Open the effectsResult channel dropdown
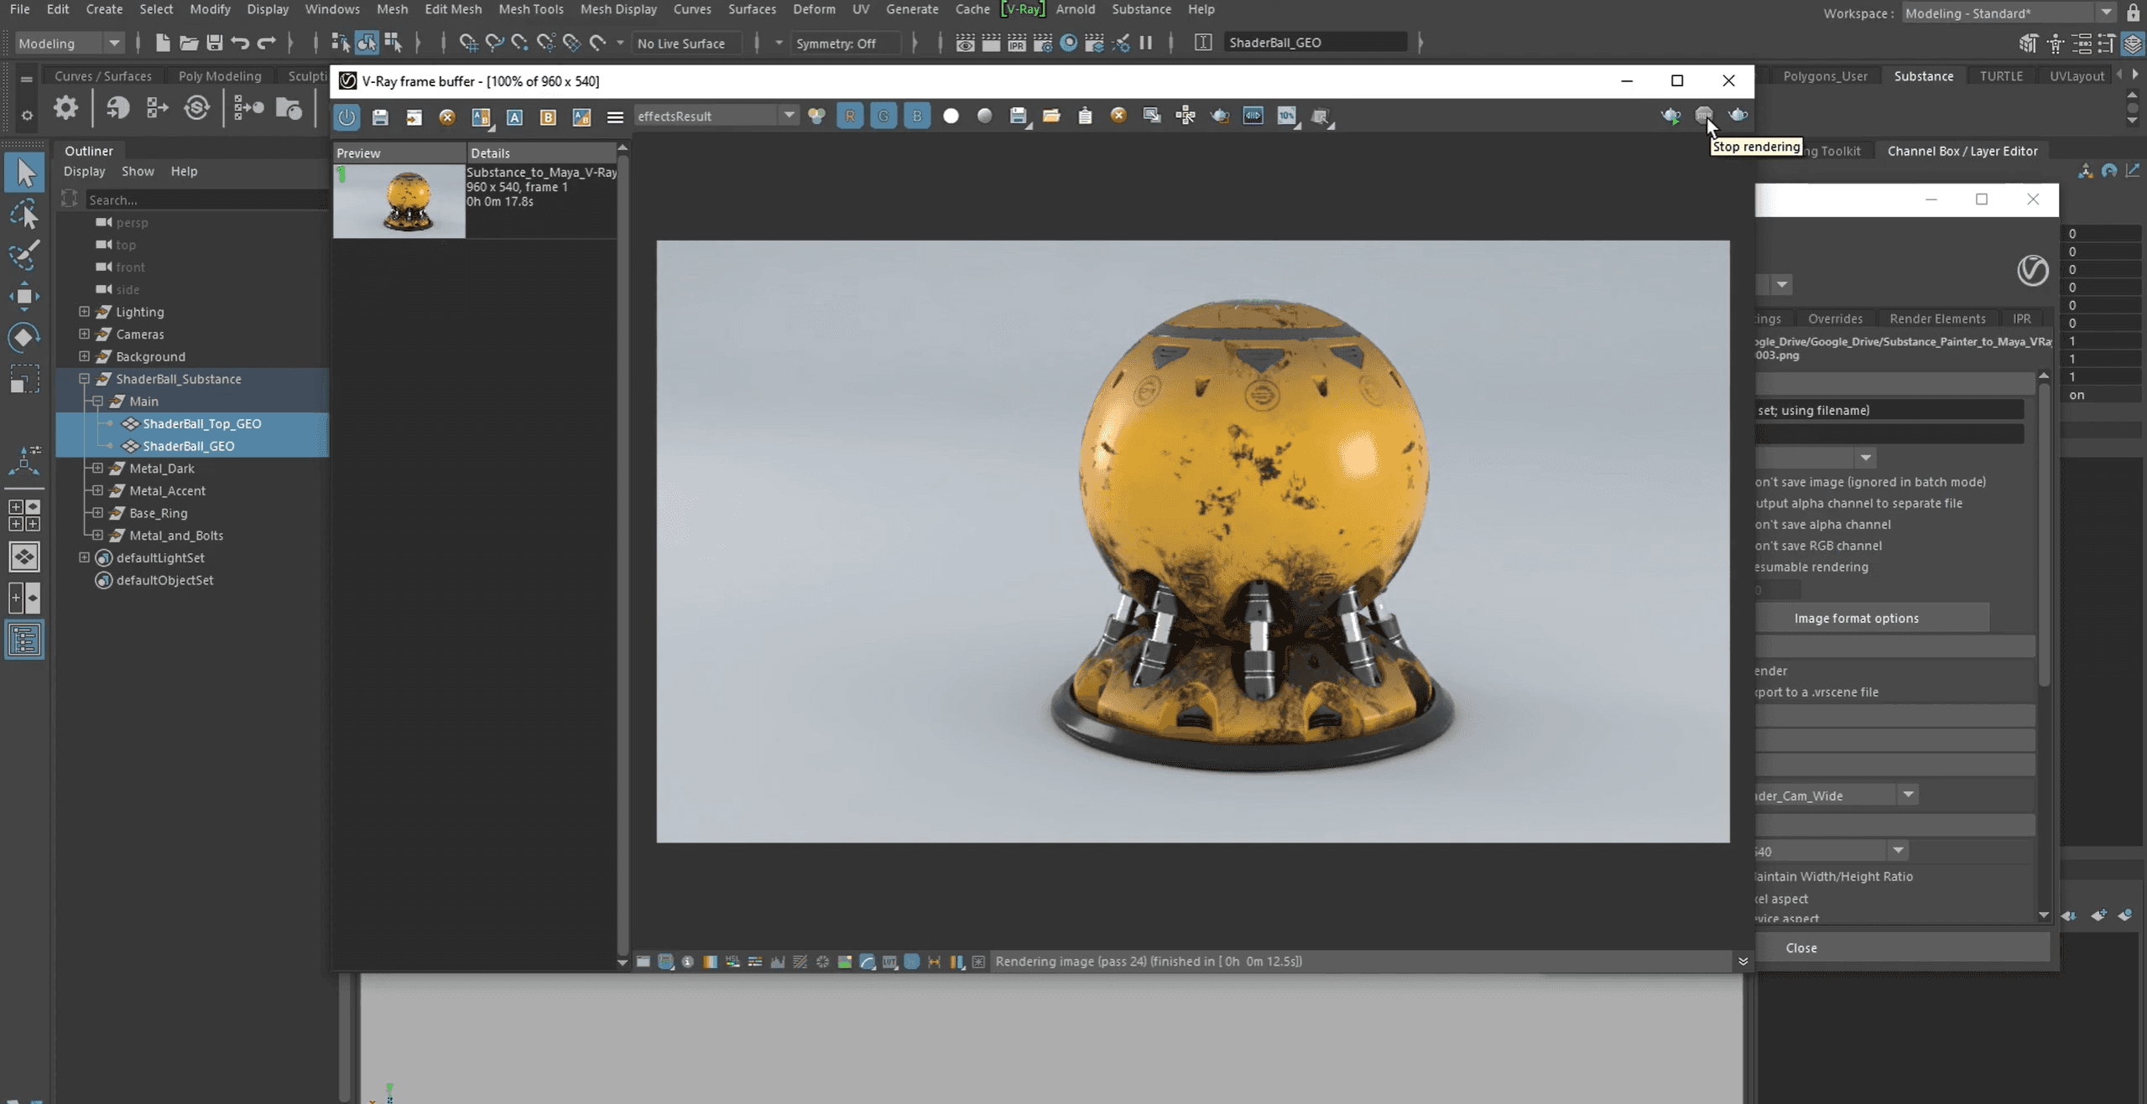 pyautogui.click(x=789, y=116)
